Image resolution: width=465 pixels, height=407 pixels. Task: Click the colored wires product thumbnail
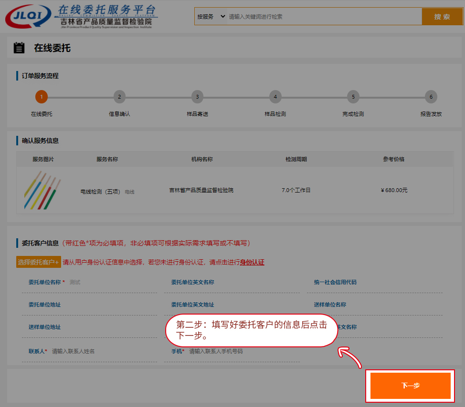(x=43, y=191)
